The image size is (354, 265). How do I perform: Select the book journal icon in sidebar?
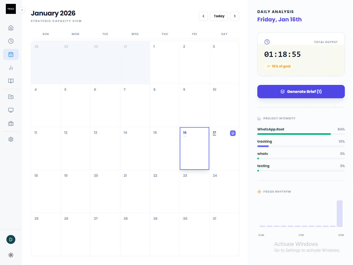pos(11,81)
